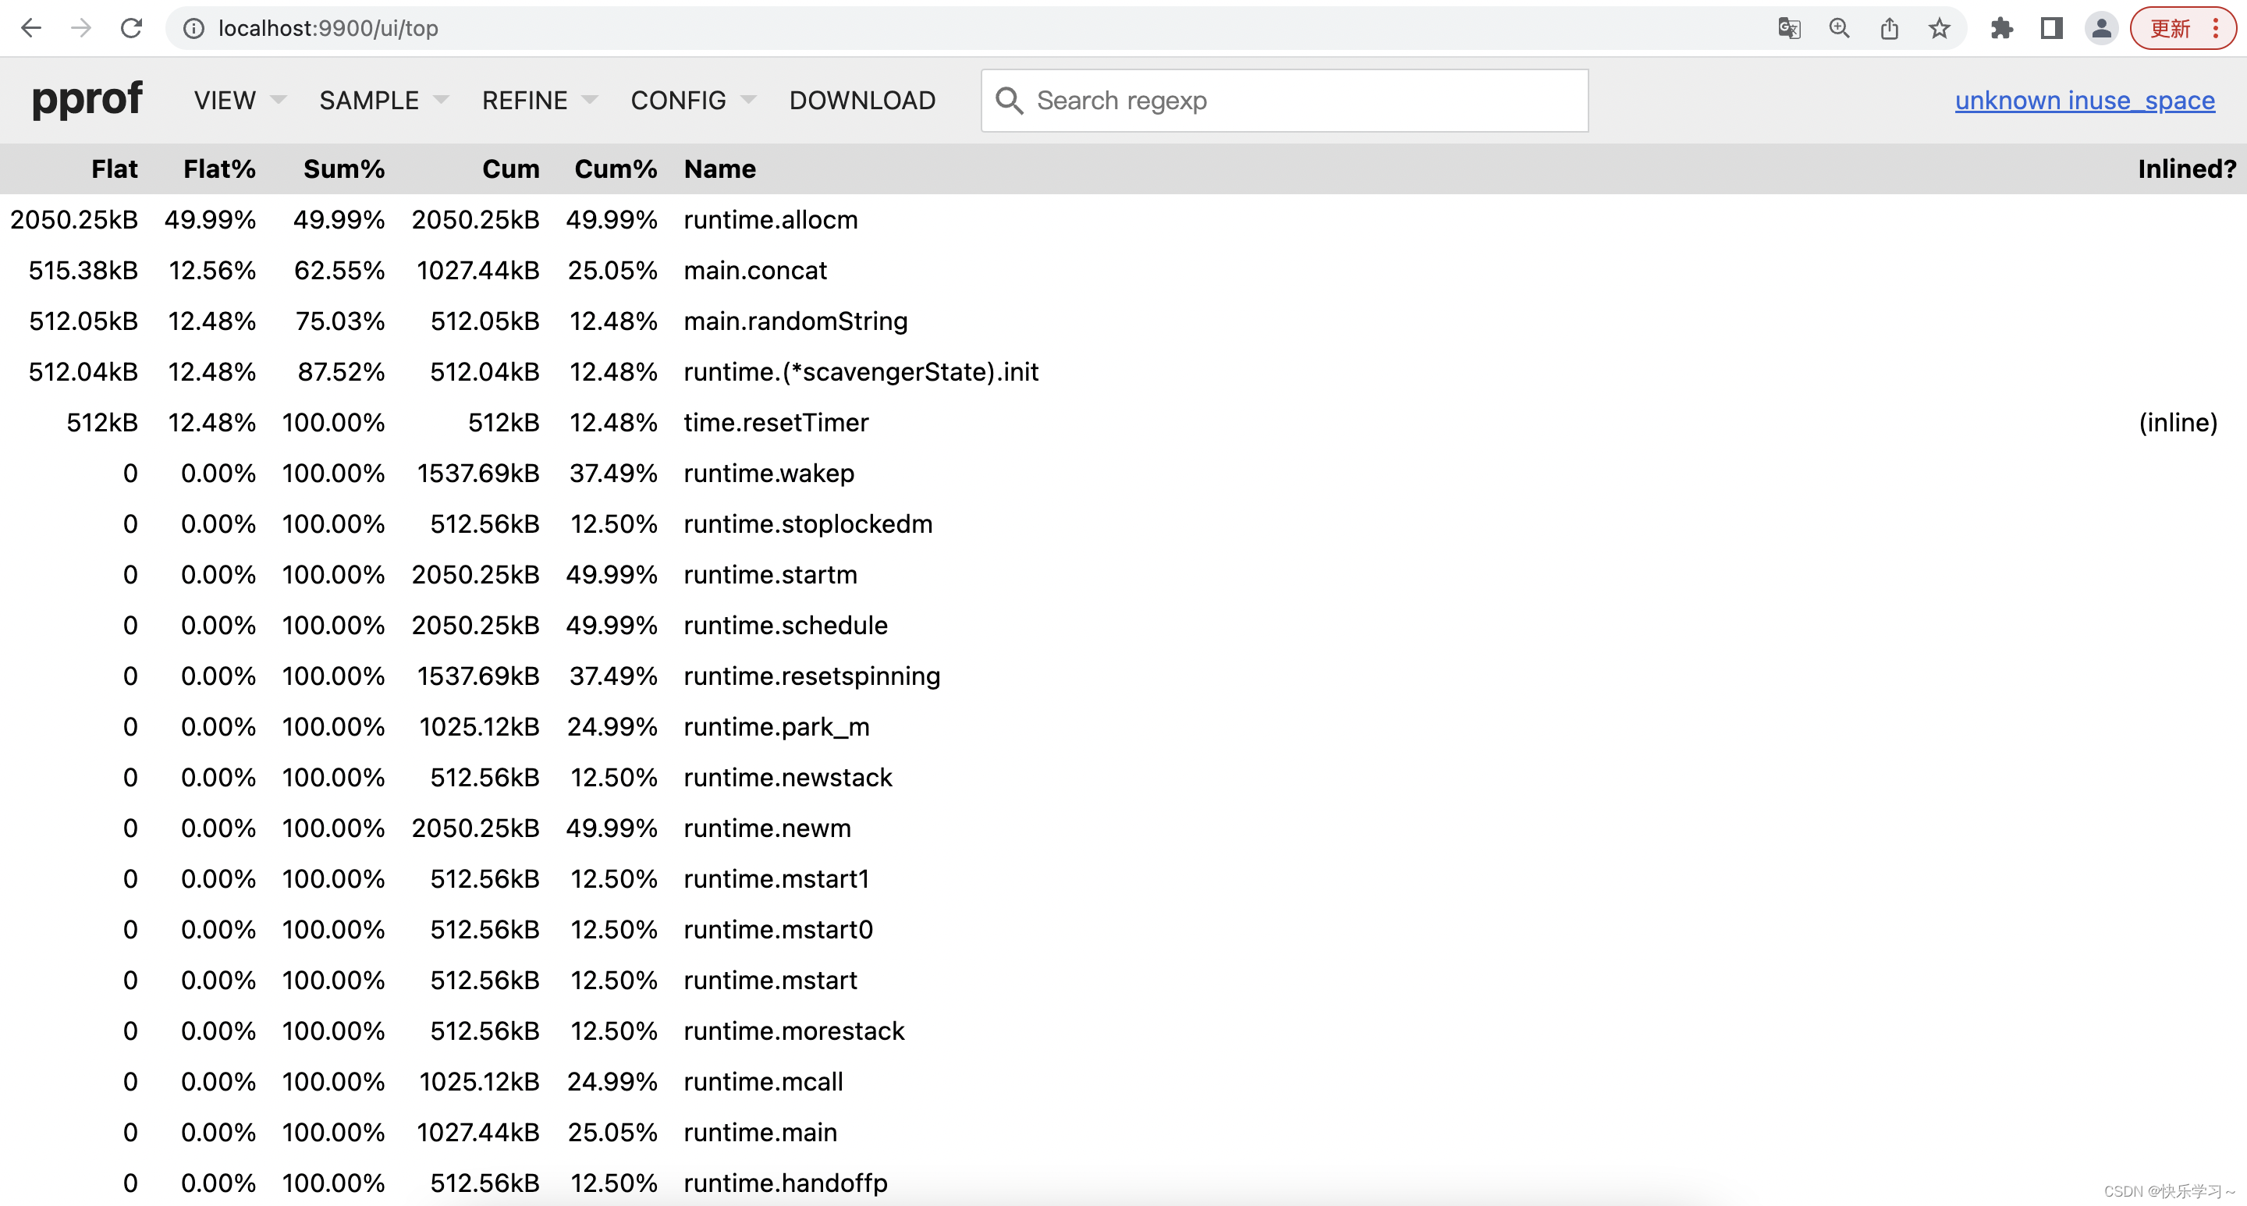
Task: Share this page with the share icon
Action: point(1890,29)
